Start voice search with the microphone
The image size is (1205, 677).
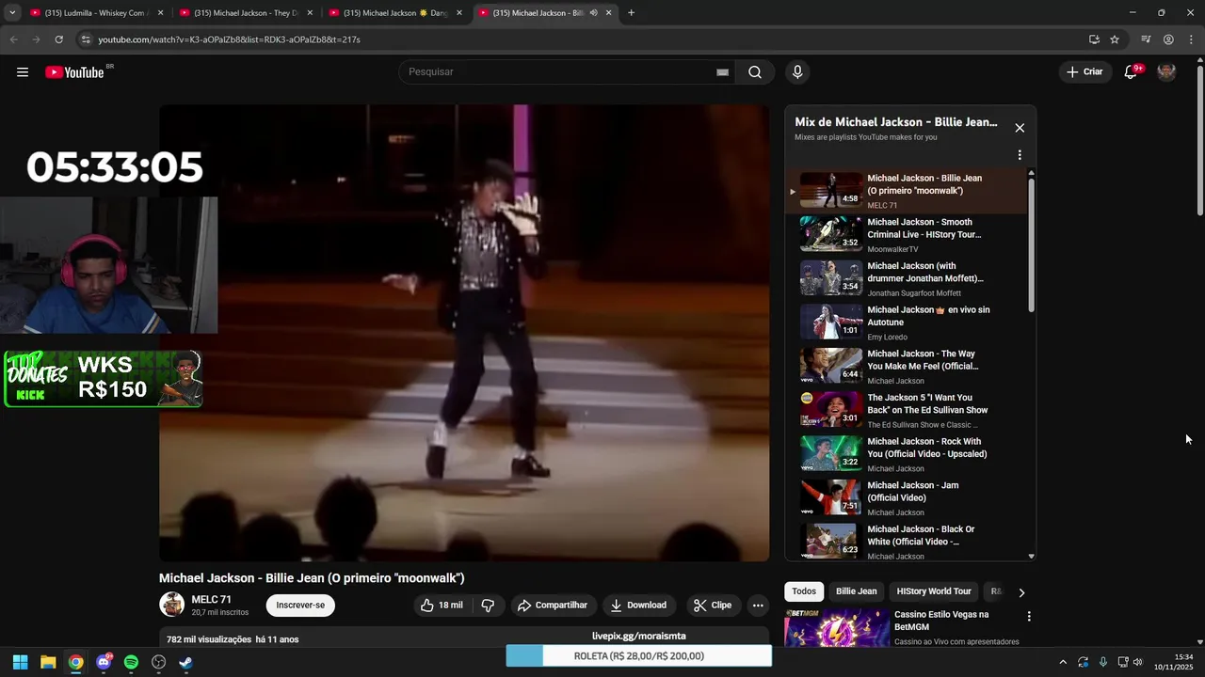coord(797,72)
